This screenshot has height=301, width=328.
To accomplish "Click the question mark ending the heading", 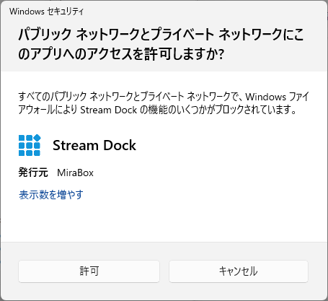I will pos(221,54).
